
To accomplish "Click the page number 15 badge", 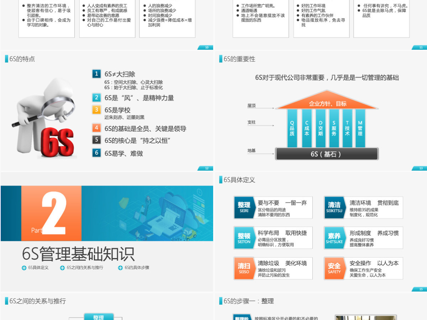I will (420, 289).
